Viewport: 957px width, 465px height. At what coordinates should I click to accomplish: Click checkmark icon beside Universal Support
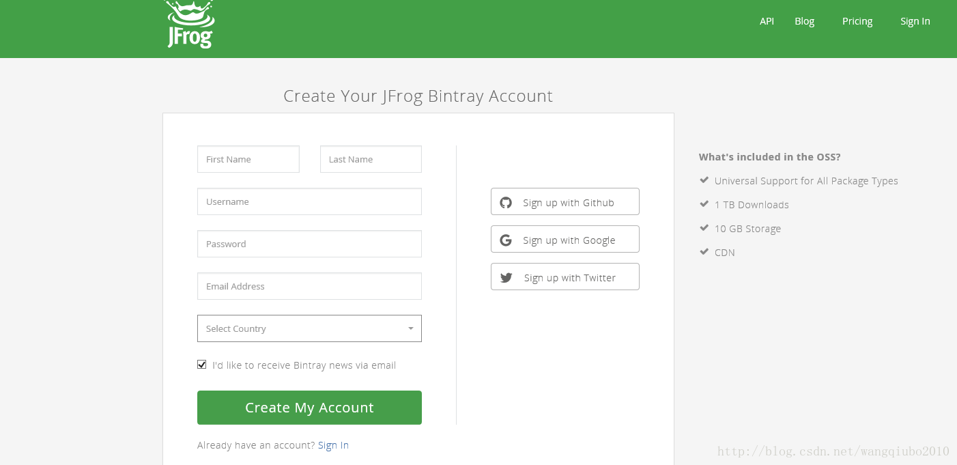704,180
